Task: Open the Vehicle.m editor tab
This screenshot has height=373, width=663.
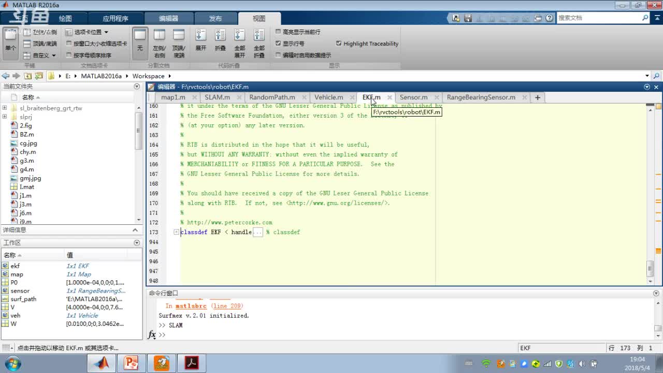Action: 328,97
